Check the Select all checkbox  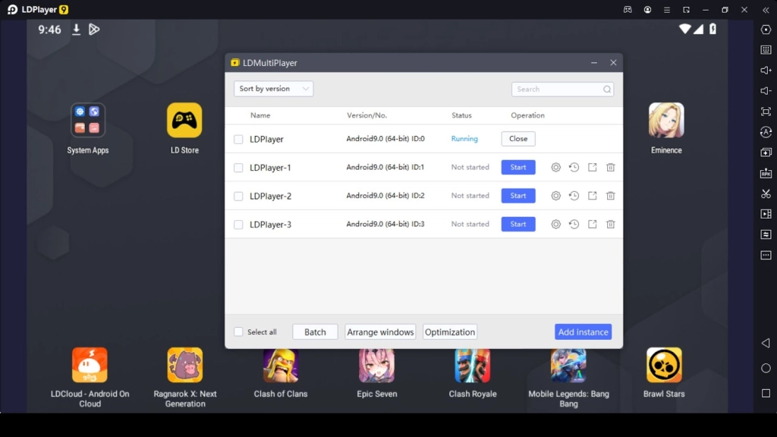pos(238,332)
